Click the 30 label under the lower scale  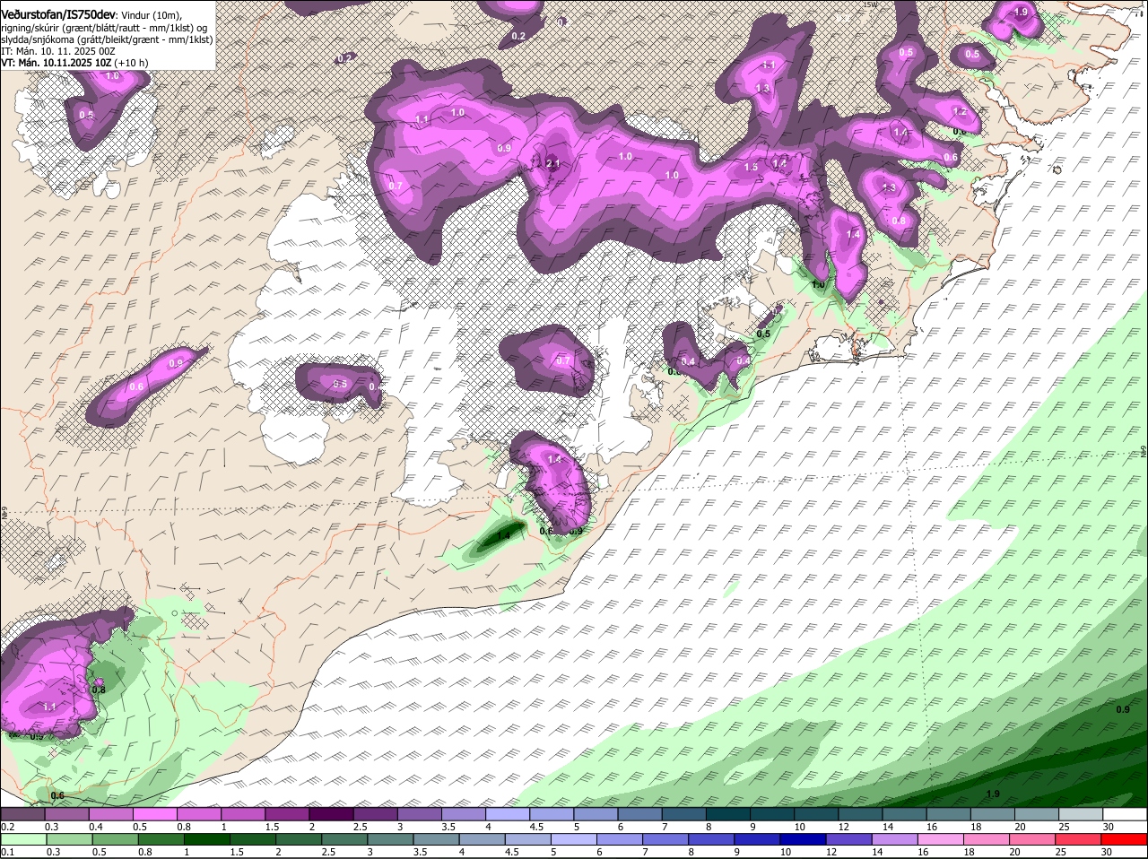(1107, 852)
